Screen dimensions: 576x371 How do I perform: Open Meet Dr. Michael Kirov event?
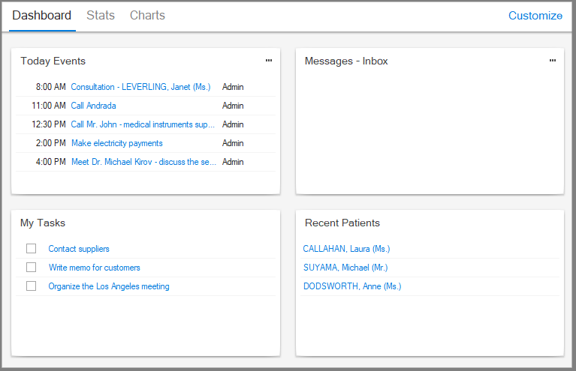(143, 162)
